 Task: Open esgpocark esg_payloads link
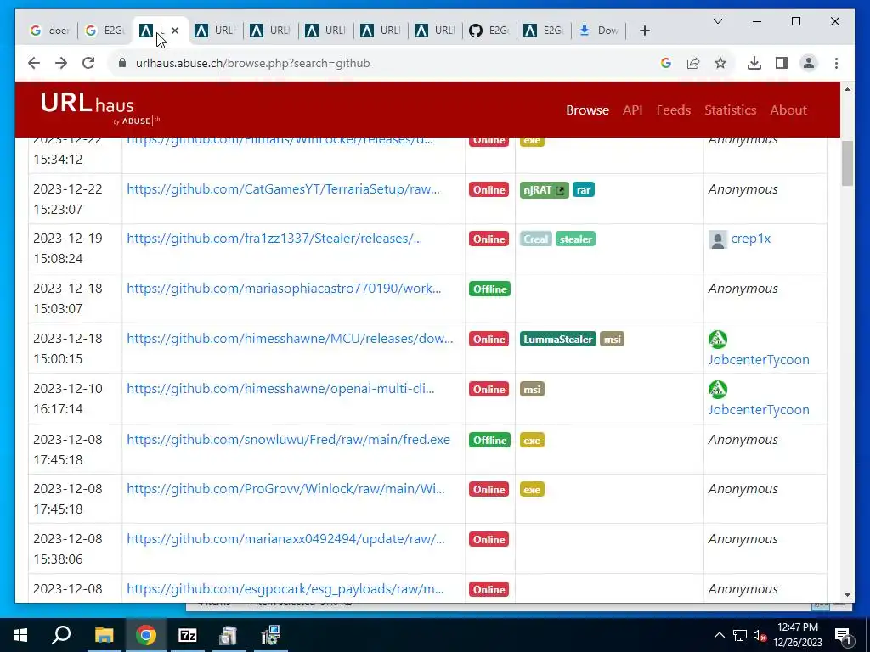[x=285, y=589]
